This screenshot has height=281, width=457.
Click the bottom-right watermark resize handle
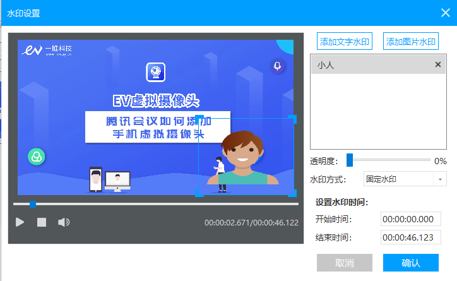tap(292, 193)
